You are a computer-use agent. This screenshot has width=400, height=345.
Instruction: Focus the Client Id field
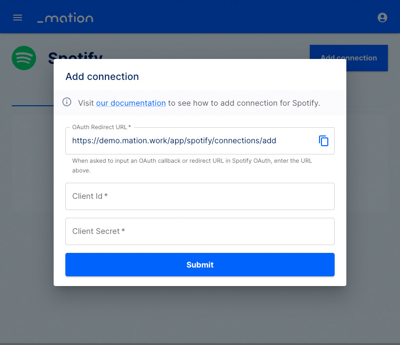click(200, 196)
